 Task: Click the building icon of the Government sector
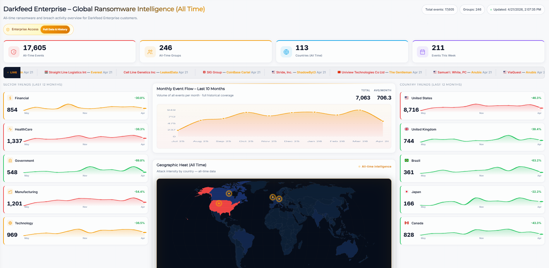pyautogui.click(x=10, y=160)
